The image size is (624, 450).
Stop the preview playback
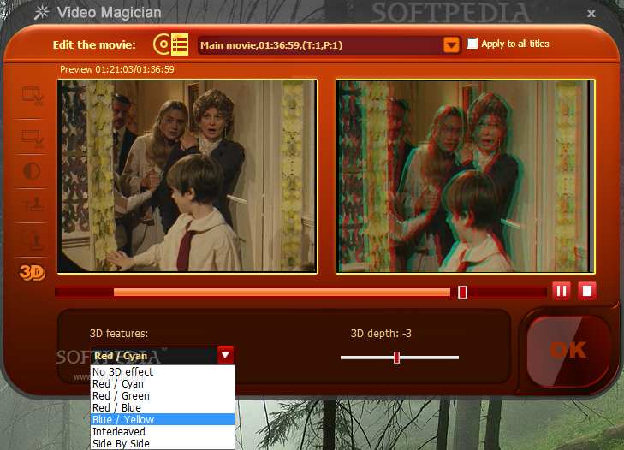587,291
